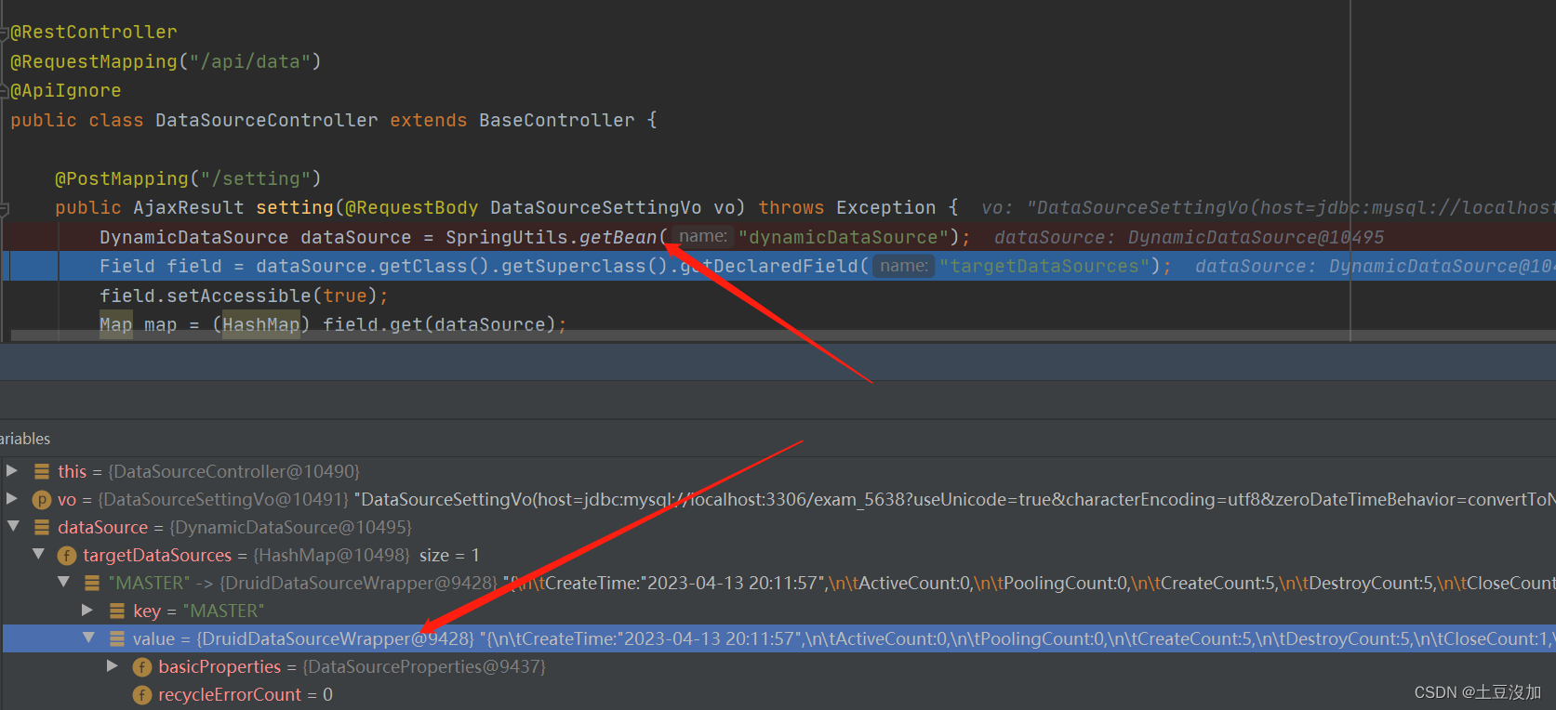
Task: Click the "dynamicDataSource" string literal
Action: (x=844, y=237)
